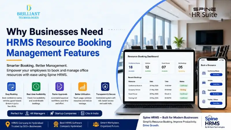Image resolution: width=231 pixels, height=130 pixels.
Task: Click the Facility / Others icon on phone
Action: (x=204, y=102)
